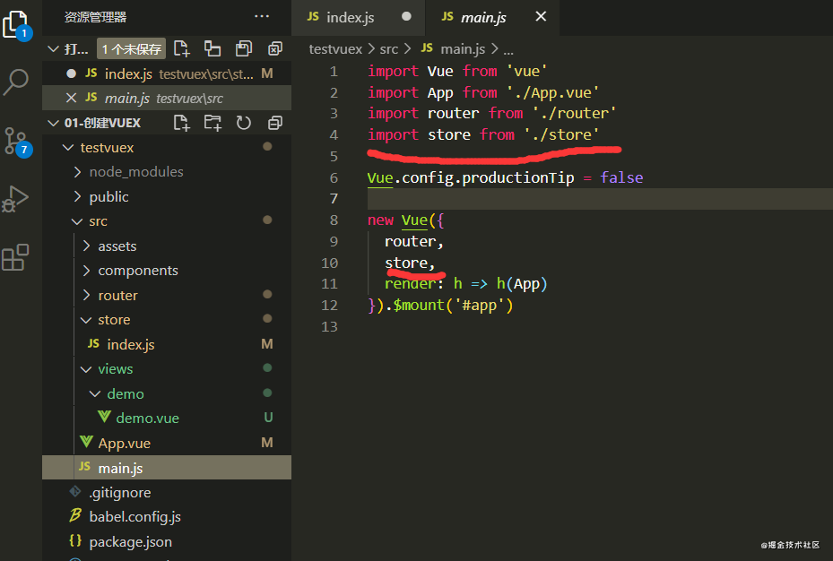This screenshot has height=561, width=833.
Task: Open index.js under store folder
Action: 167,344
